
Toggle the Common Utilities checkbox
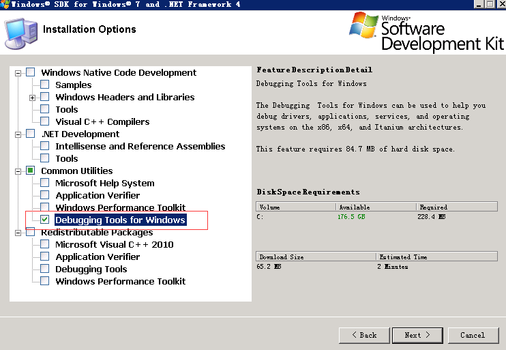(x=30, y=170)
